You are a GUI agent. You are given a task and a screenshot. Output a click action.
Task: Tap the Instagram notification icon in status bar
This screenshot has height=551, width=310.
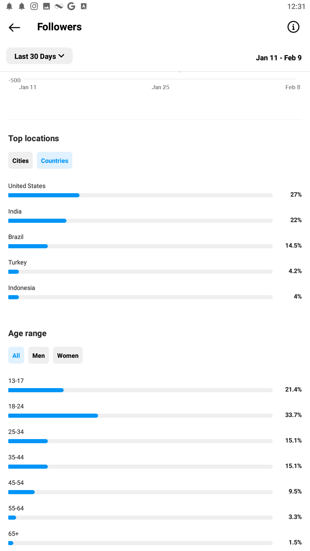tap(34, 6)
